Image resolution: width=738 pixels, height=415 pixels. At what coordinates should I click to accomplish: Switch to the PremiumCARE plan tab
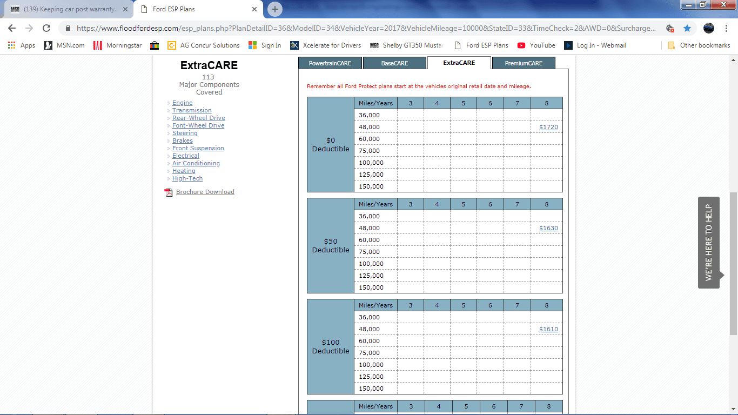(524, 63)
